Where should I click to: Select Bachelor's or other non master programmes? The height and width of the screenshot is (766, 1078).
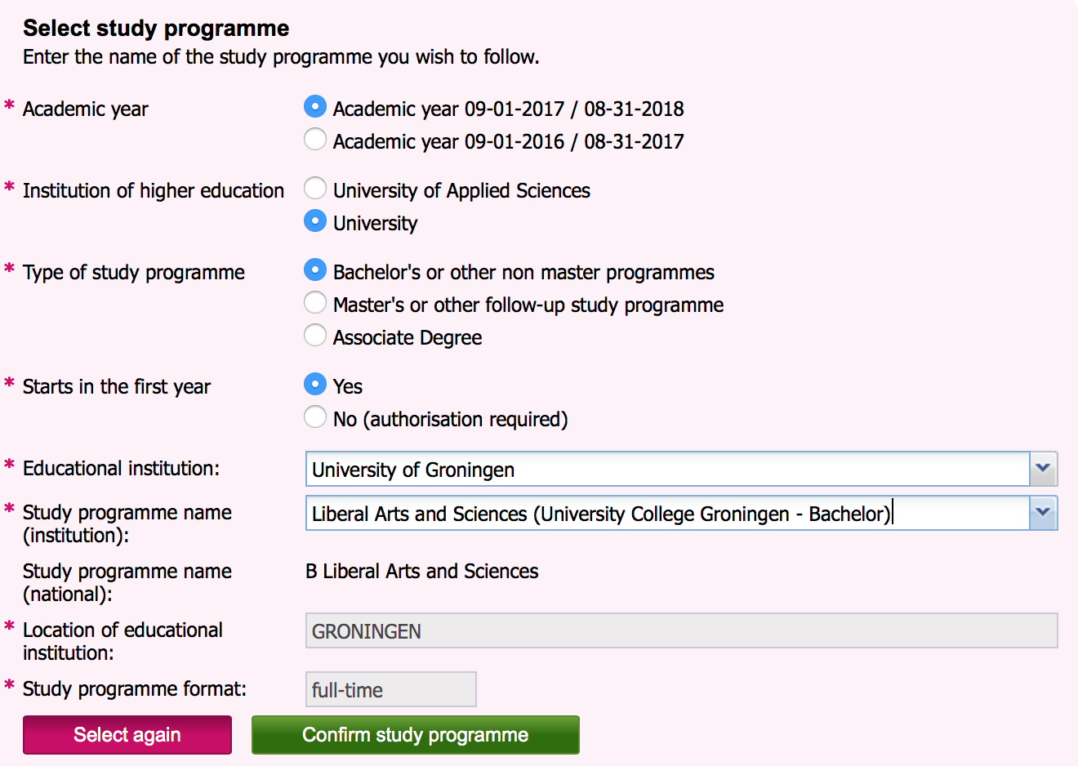click(x=315, y=270)
